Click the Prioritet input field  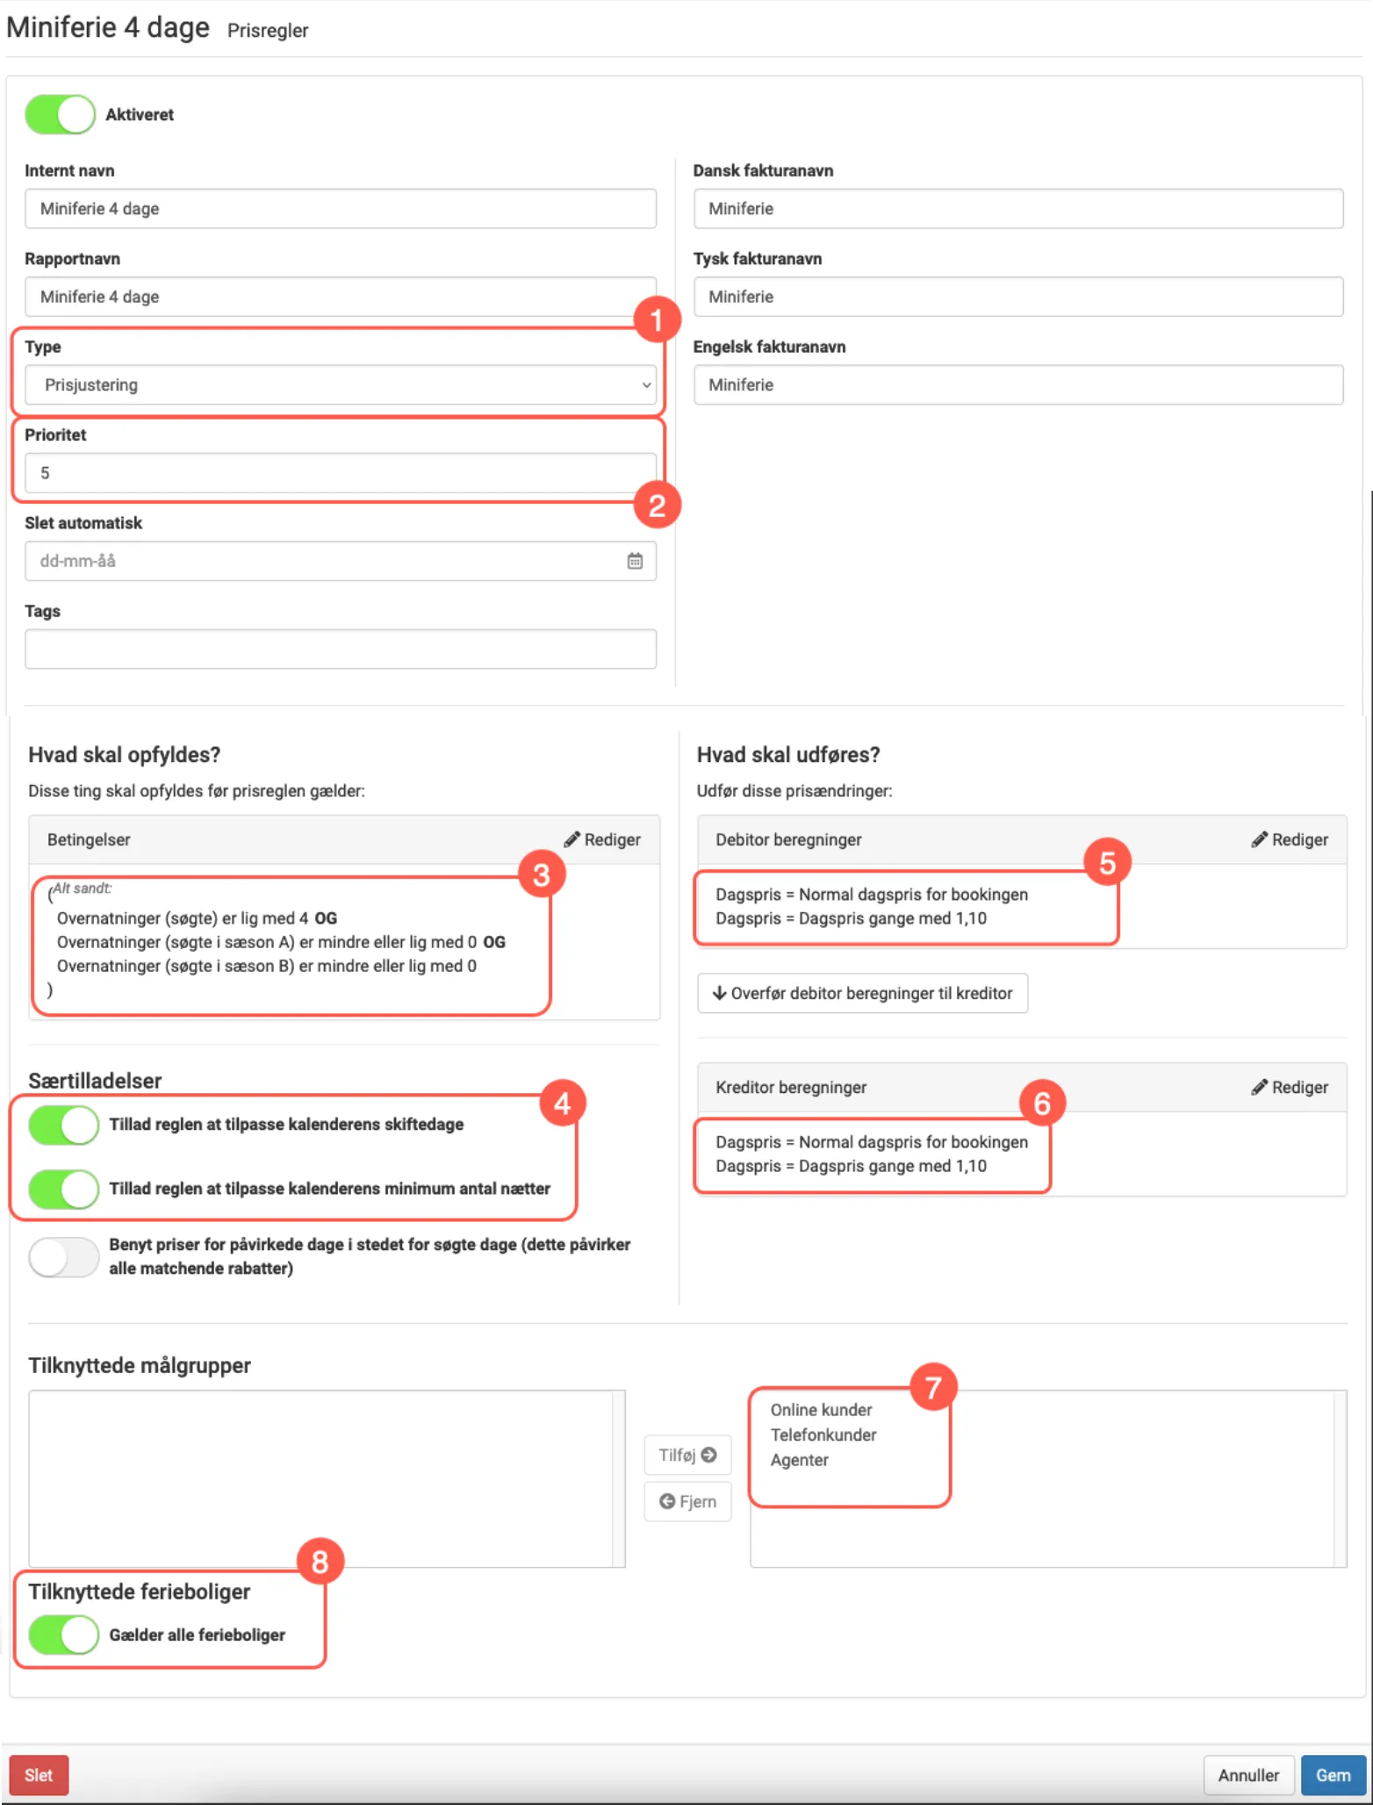(x=340, y=473)
